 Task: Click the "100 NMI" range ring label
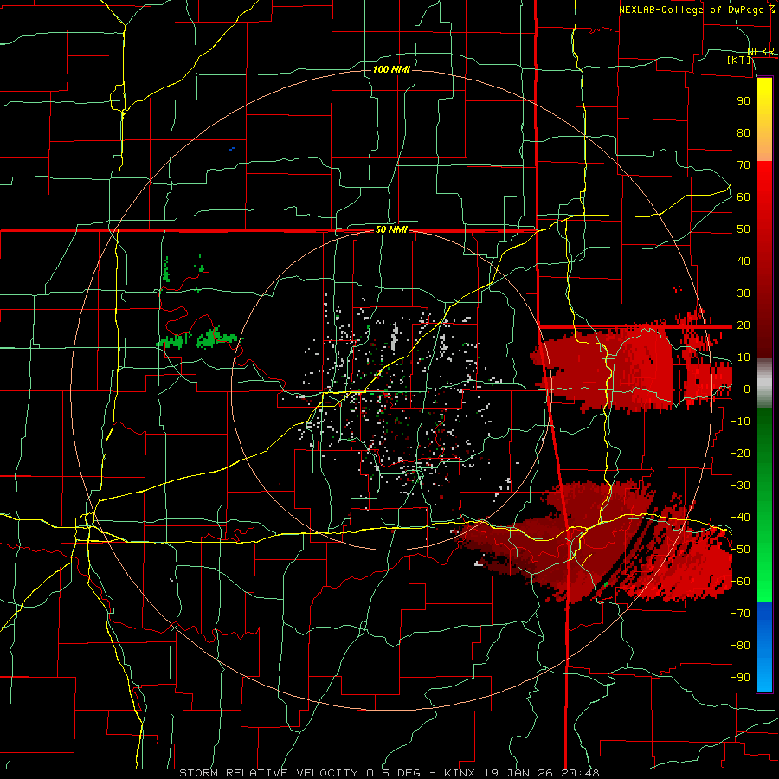point(391,69)
